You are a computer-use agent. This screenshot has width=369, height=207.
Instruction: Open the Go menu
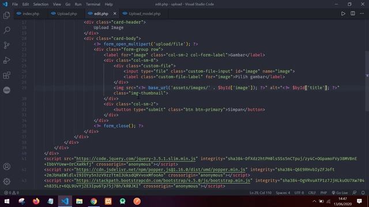[x=68, y=4]
